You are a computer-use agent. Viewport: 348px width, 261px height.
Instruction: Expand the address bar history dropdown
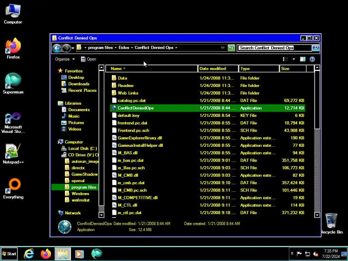(223, 48)
